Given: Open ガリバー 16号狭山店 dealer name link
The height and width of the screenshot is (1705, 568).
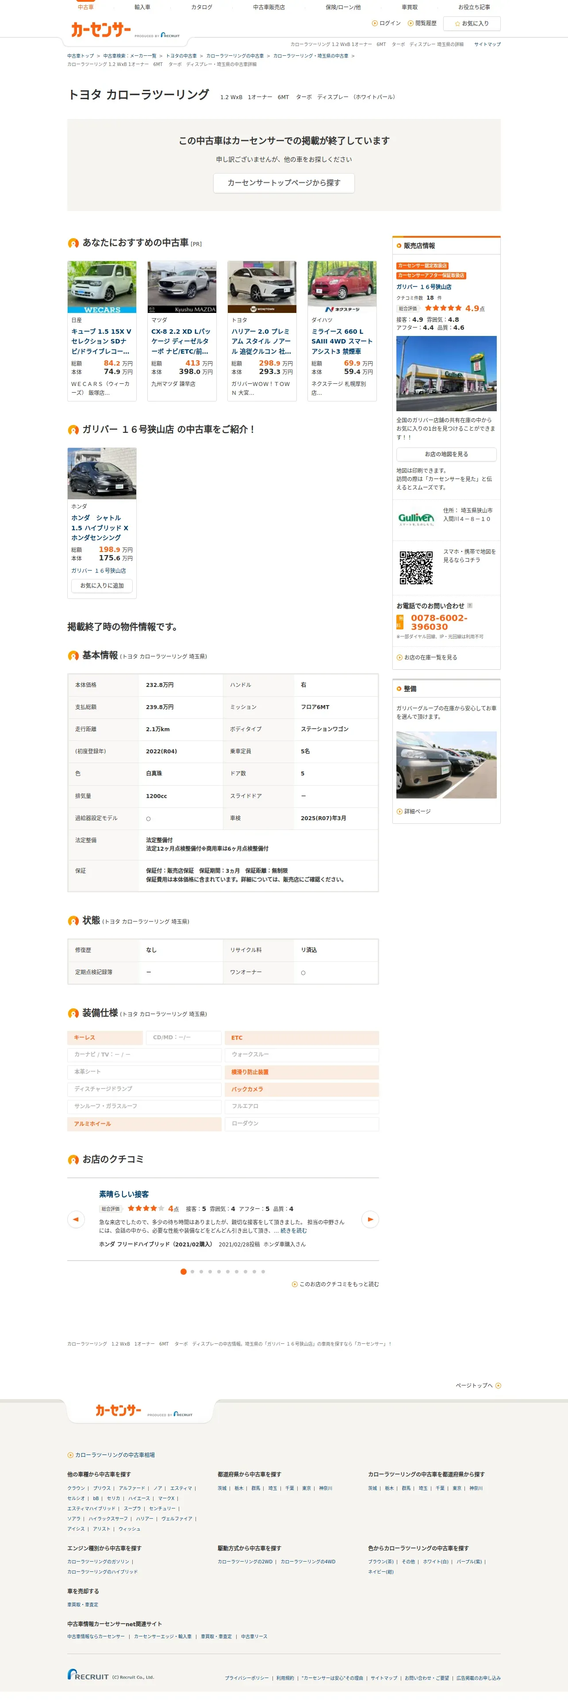Looking at the screenshot, I should 424,287.
